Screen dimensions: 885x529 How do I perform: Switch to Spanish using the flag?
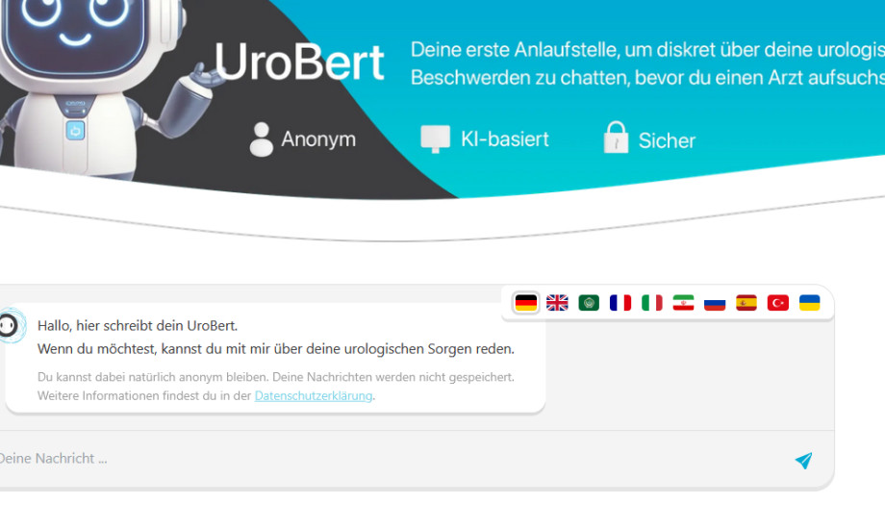[x=746, y=303]
